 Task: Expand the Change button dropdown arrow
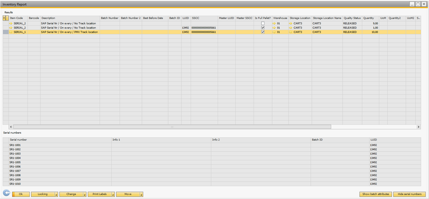[85, 194]
